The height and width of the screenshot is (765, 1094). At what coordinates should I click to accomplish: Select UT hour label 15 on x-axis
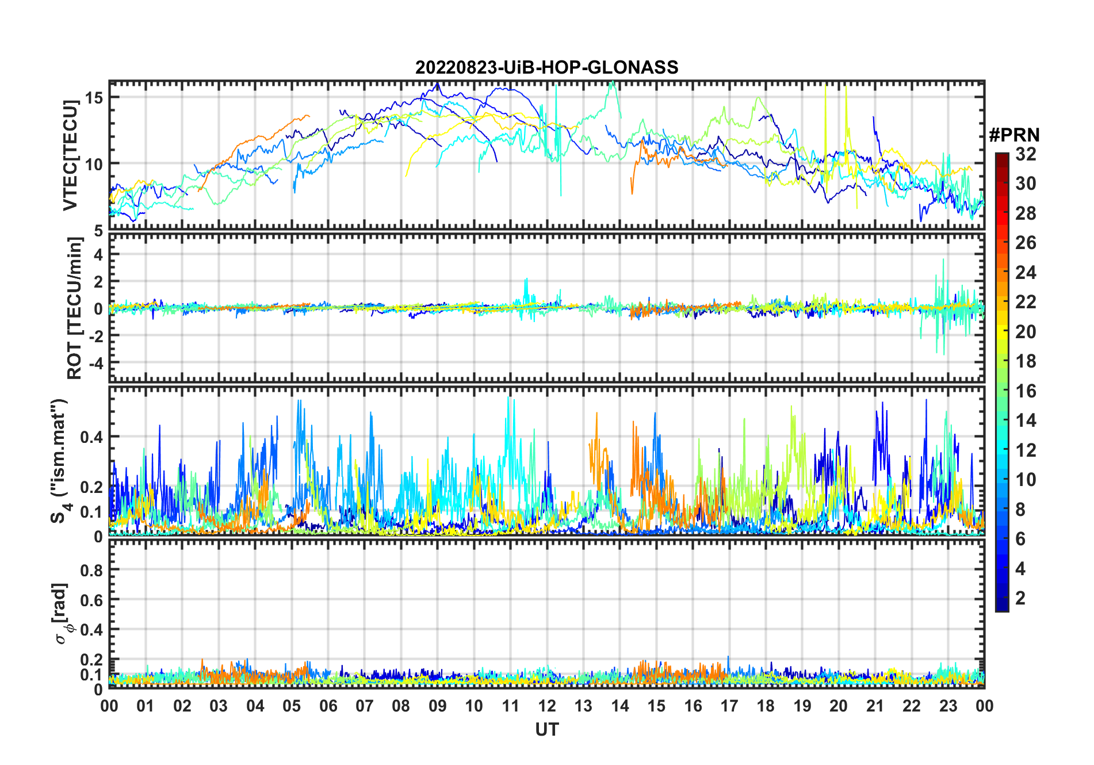656,706
